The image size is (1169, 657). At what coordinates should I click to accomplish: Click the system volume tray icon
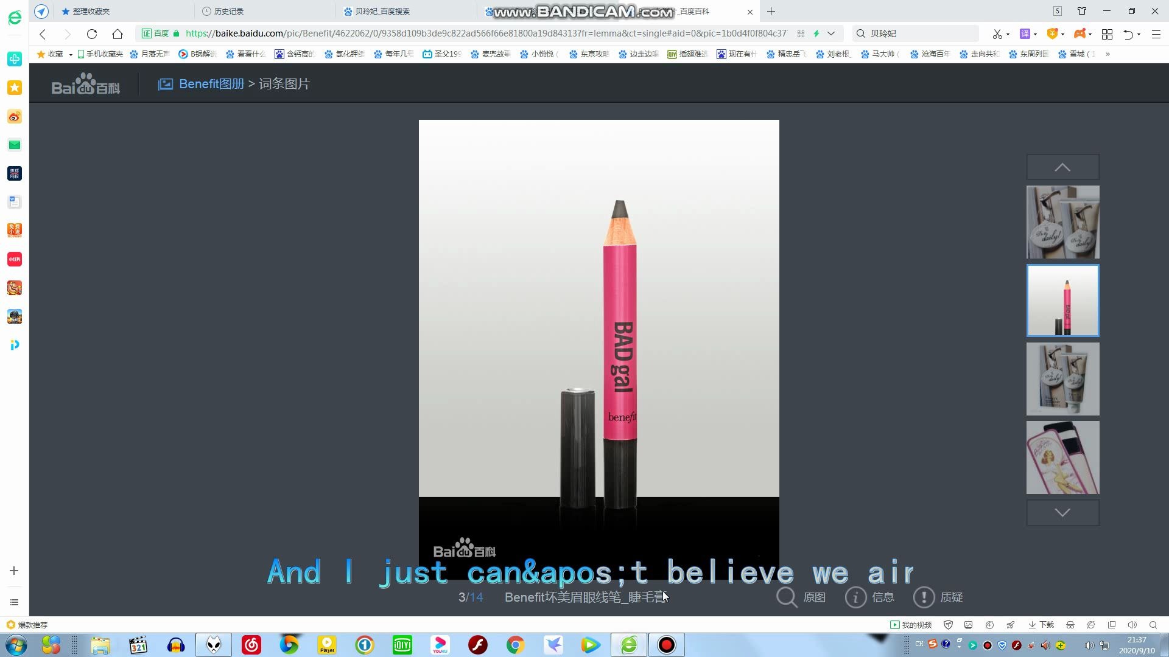click(1089, 645)
